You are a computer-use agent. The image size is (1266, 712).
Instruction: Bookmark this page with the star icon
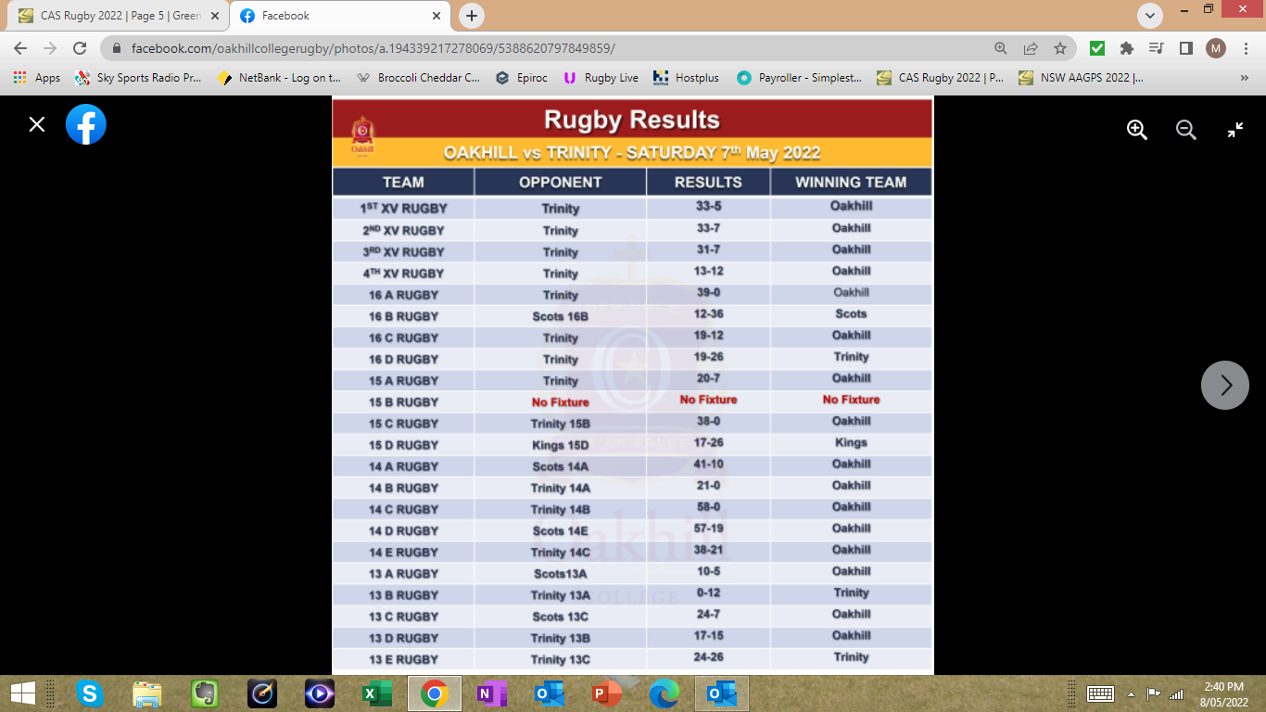(1060, 48)
